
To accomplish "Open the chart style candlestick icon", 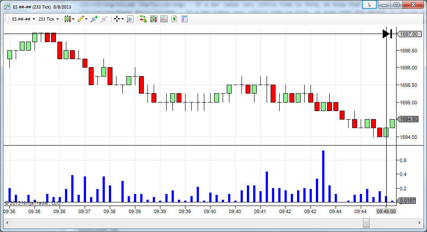I will point(67,19).
